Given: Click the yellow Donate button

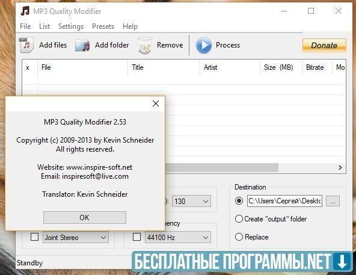Looking at the screenshot, I should [324, 45].
